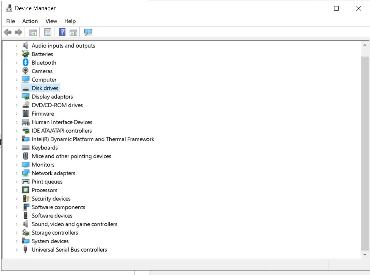Screen dimensions: 370x275
Task: Select the Software devices label
Action: coord(52,216)
